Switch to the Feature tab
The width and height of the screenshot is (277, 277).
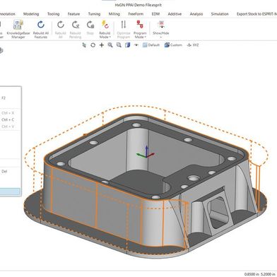tap(73, 14)
